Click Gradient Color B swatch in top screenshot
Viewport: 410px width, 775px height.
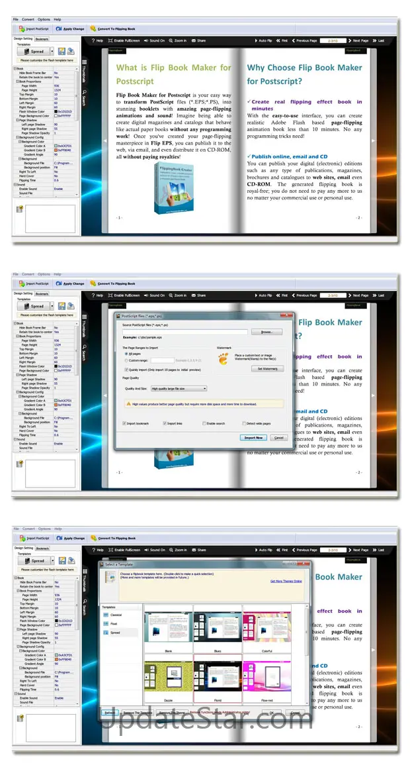pyautogui.click(x=56, y=150)
